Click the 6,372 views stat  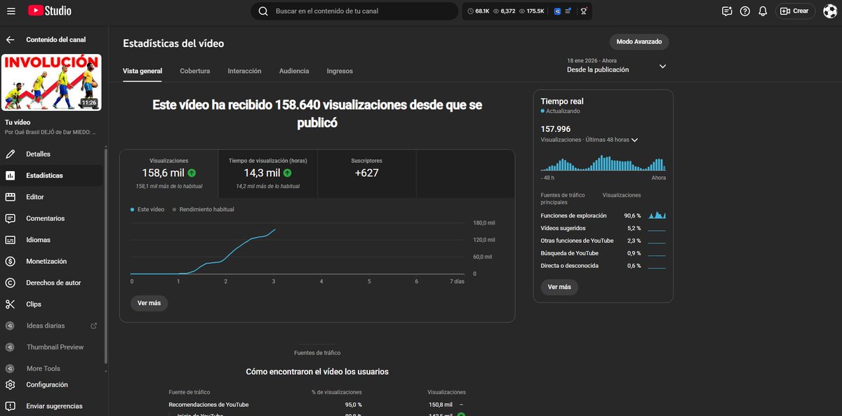504,11
